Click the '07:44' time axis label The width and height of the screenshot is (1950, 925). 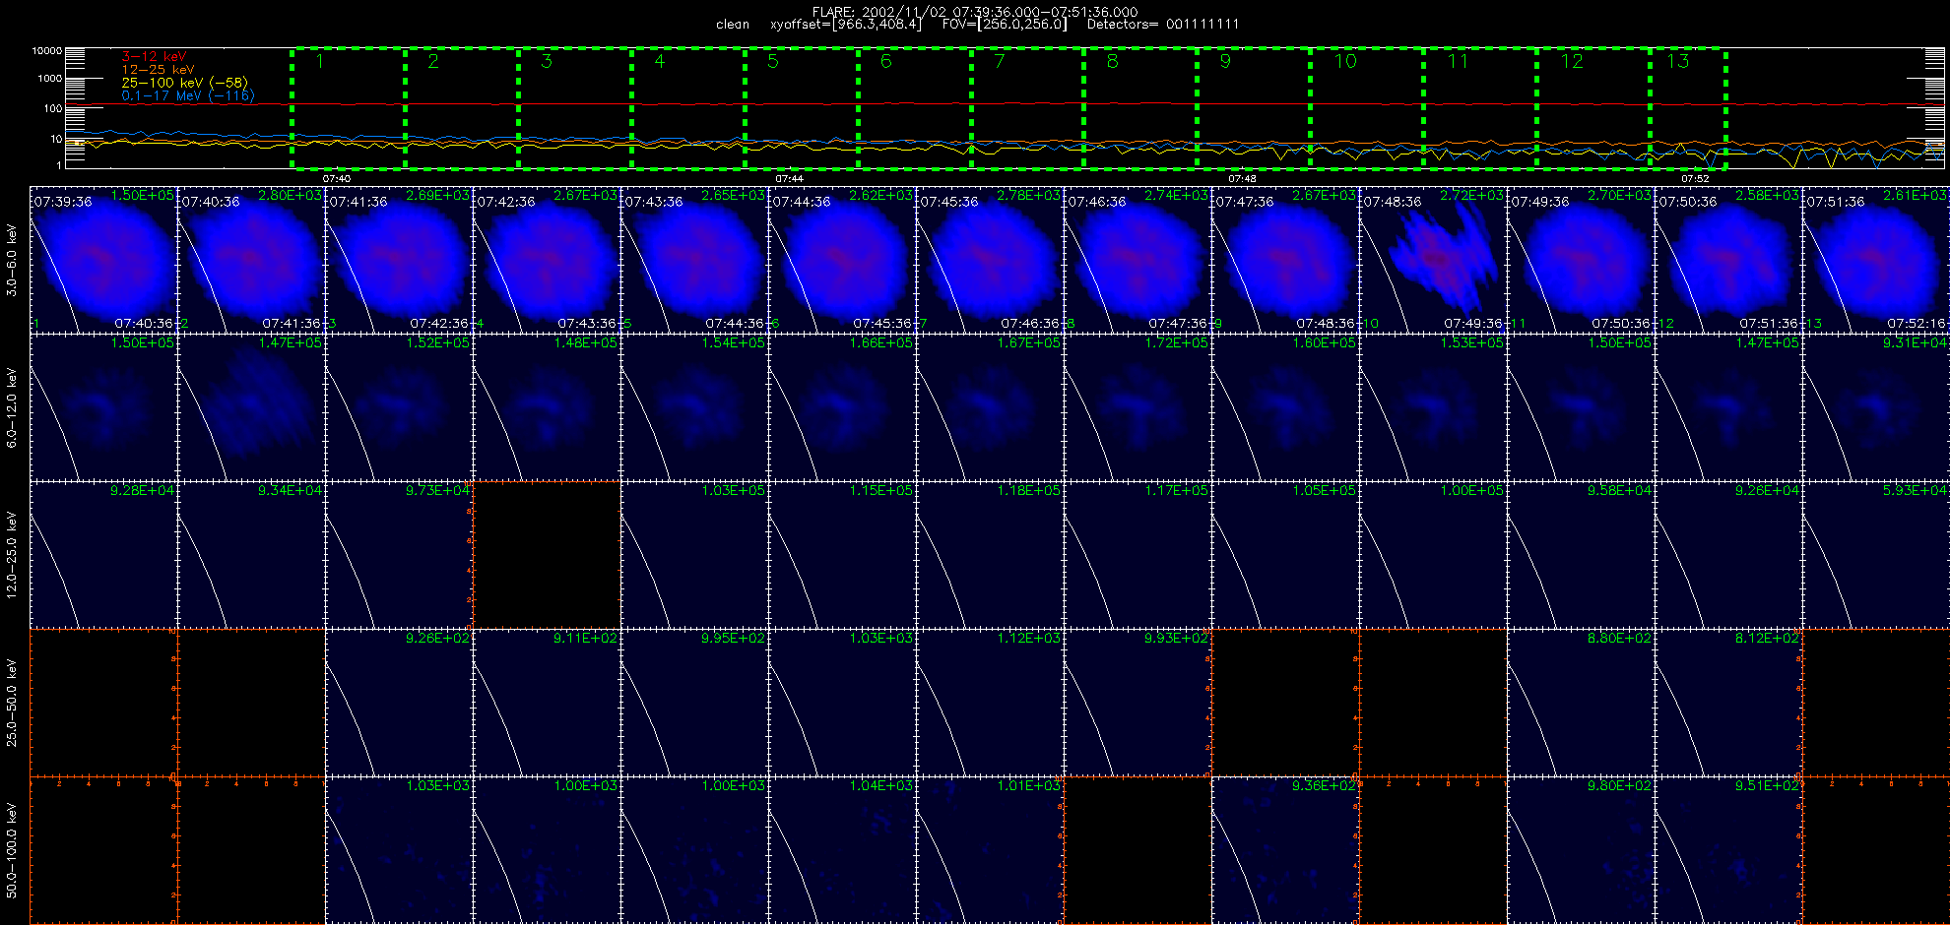pos(790,179)
